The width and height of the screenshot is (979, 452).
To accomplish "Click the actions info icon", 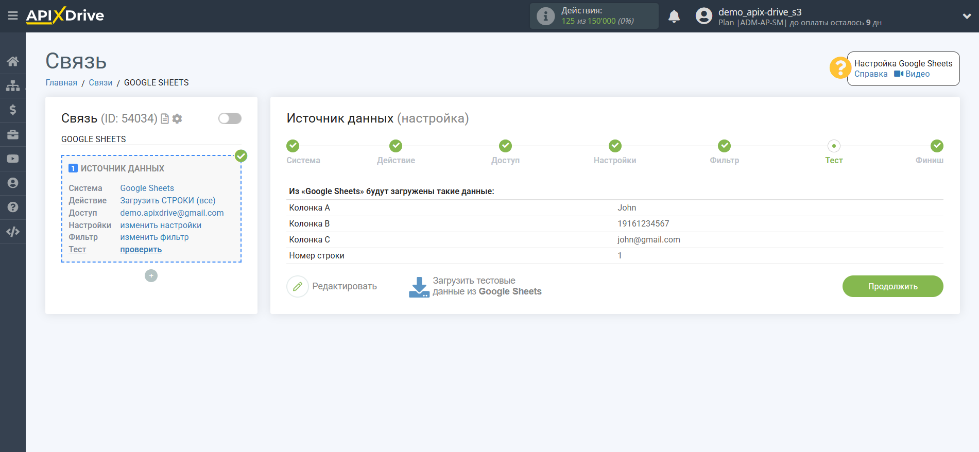I will [x=545, y=16].
